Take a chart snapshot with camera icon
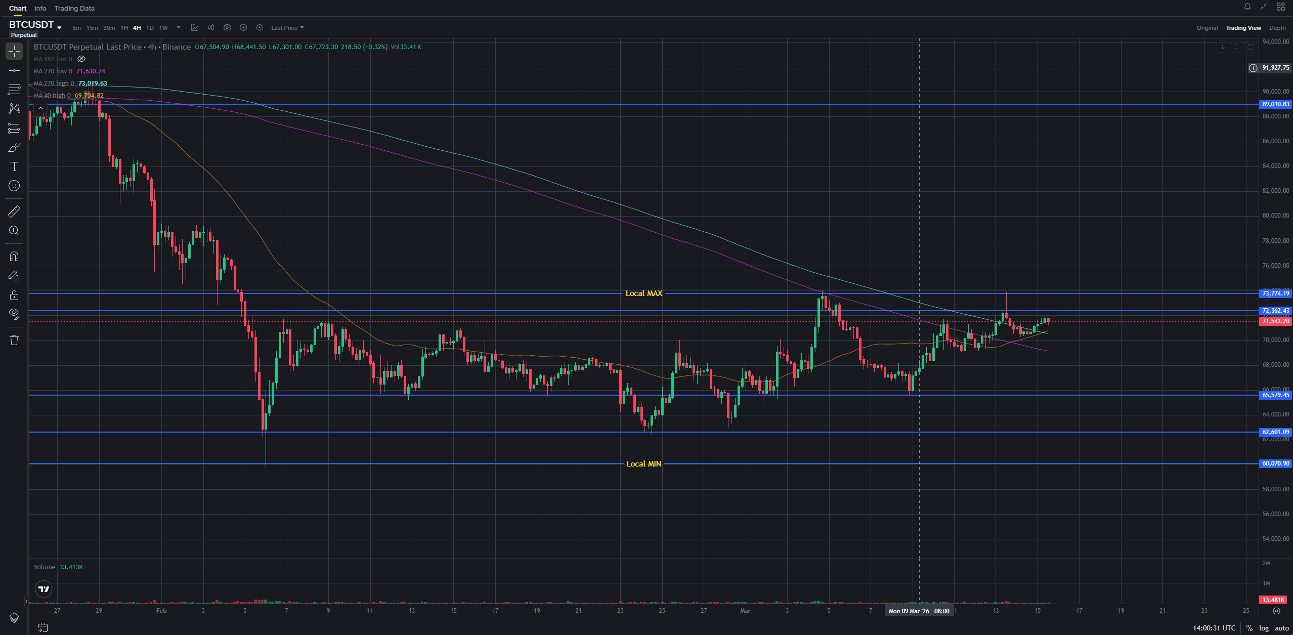The height and width of the screenshot is (635, 1293). (227, 28)
